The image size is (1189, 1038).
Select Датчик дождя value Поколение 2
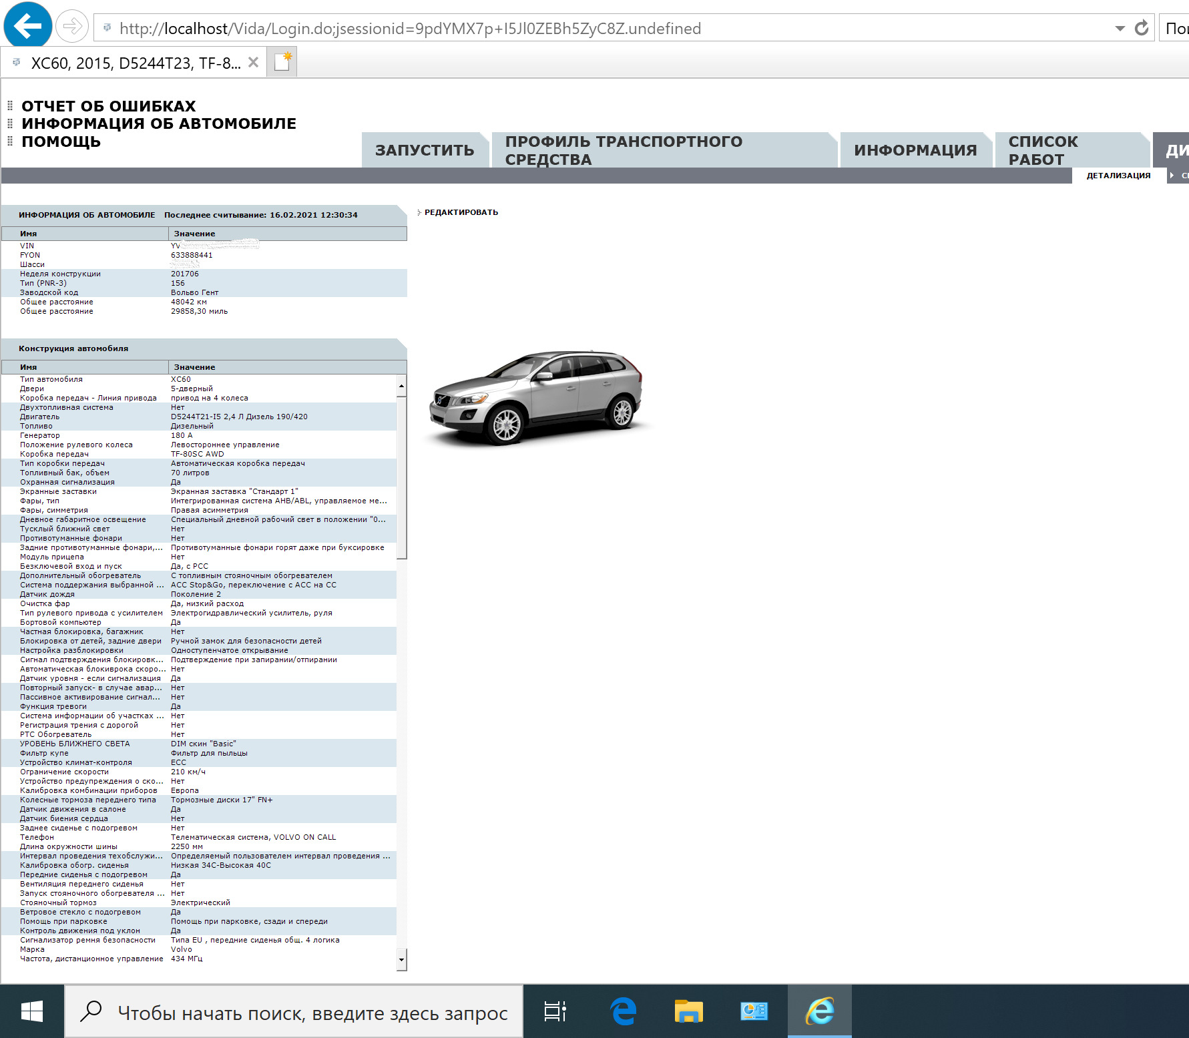pos(196,594)
